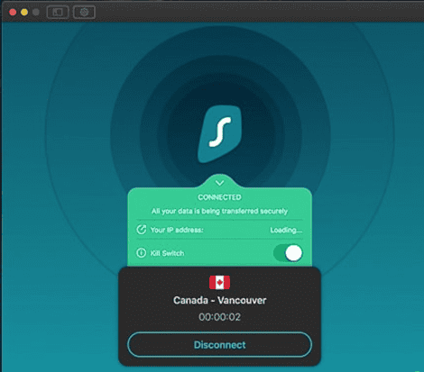This screenshot has width=424, height=372.
Task: Click the refresh icon beside Your IP address
Action: click(141, 230)
